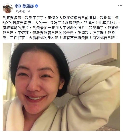This screenshot has width=124, height=132.
Task: Click the phrase 面對你自己吧 in post
Action: [104, 38]
